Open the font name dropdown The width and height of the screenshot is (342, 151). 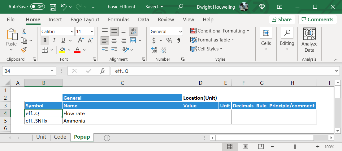[72, 32]
